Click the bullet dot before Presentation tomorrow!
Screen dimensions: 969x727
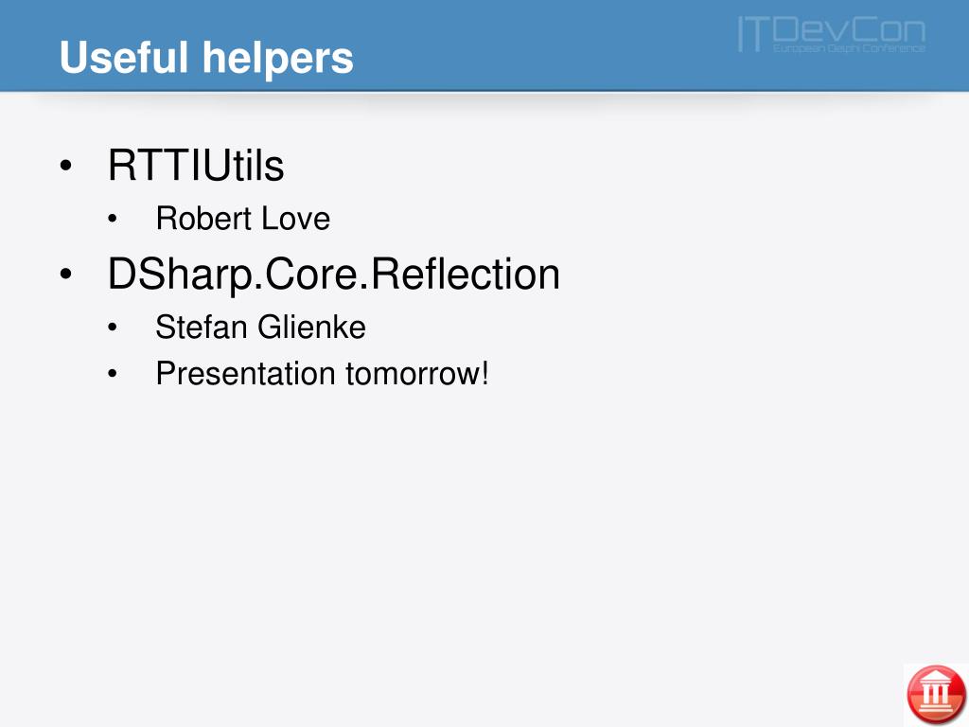click(112, 373)
